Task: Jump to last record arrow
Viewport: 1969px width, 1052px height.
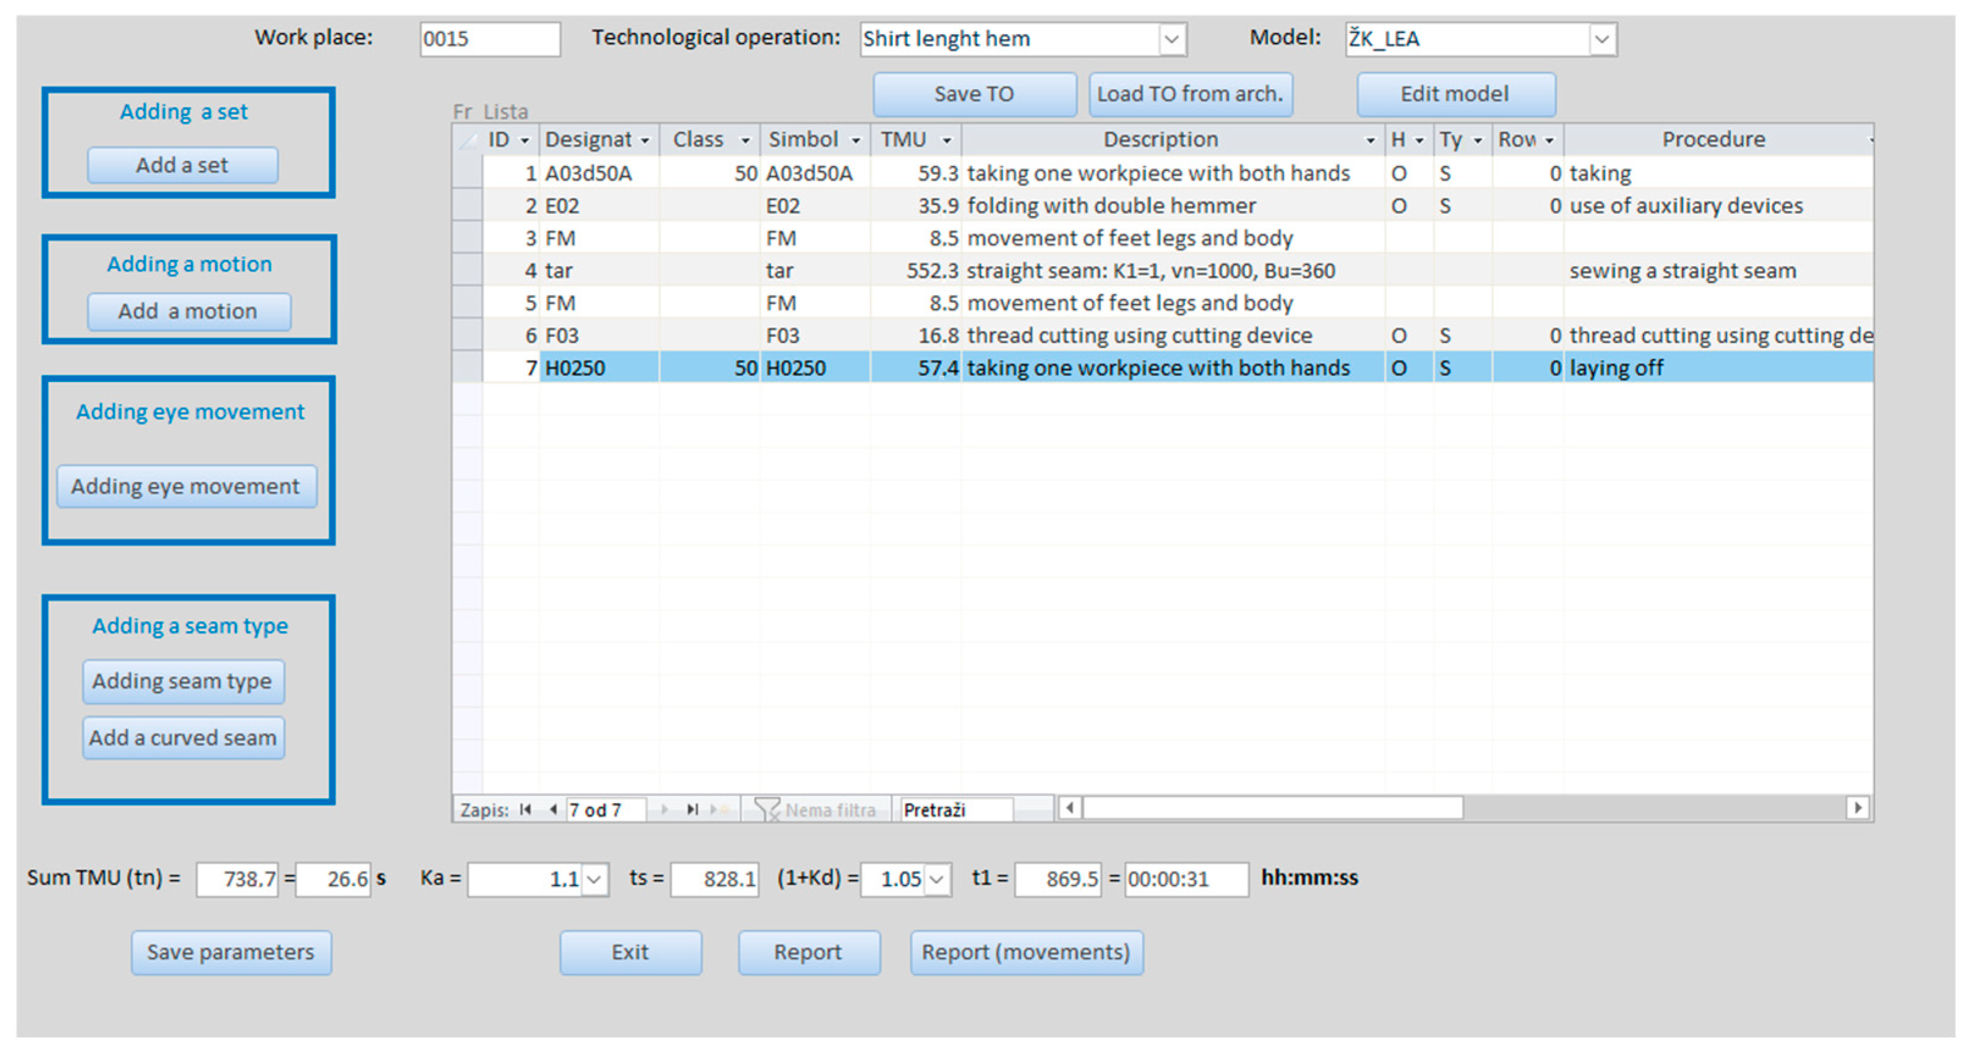Action: [x=692, y=809]
